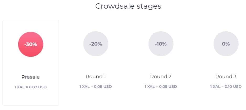Image resolution: width=246 pixels, height=110 pixels.
Task: Click the 0% text in Round 3 circle
Action: coord(226,44)
